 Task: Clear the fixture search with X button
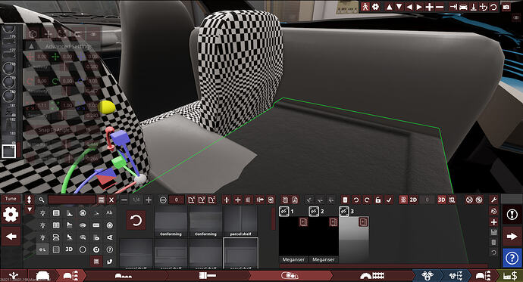(x=111, y=200)
